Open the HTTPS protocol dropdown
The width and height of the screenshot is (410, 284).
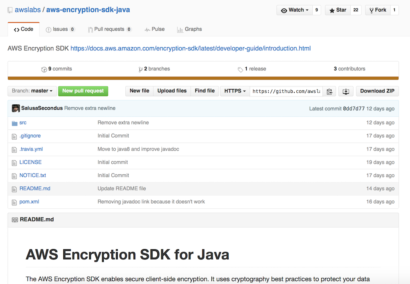pyautogui.click(x=235, y=91)
